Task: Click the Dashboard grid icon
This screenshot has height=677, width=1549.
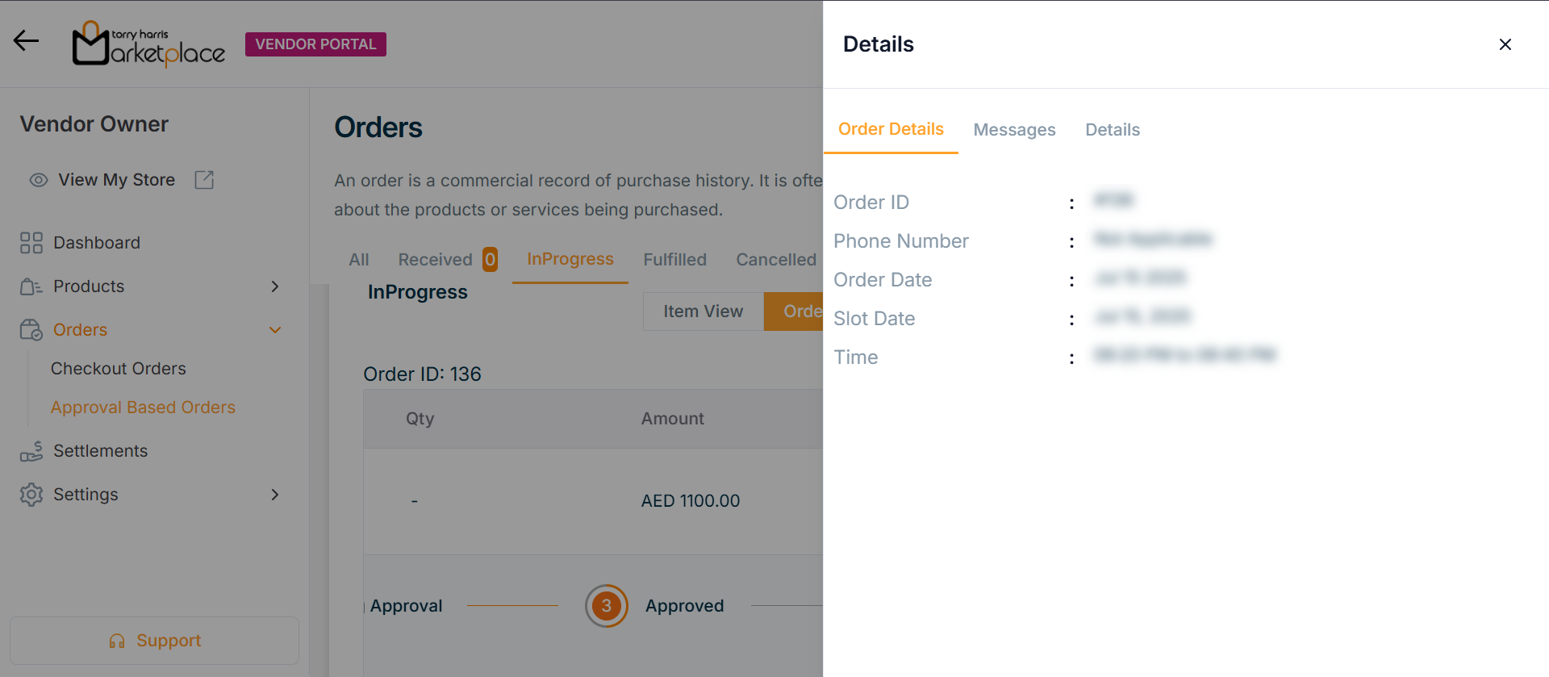Action: tap(31, 243)
